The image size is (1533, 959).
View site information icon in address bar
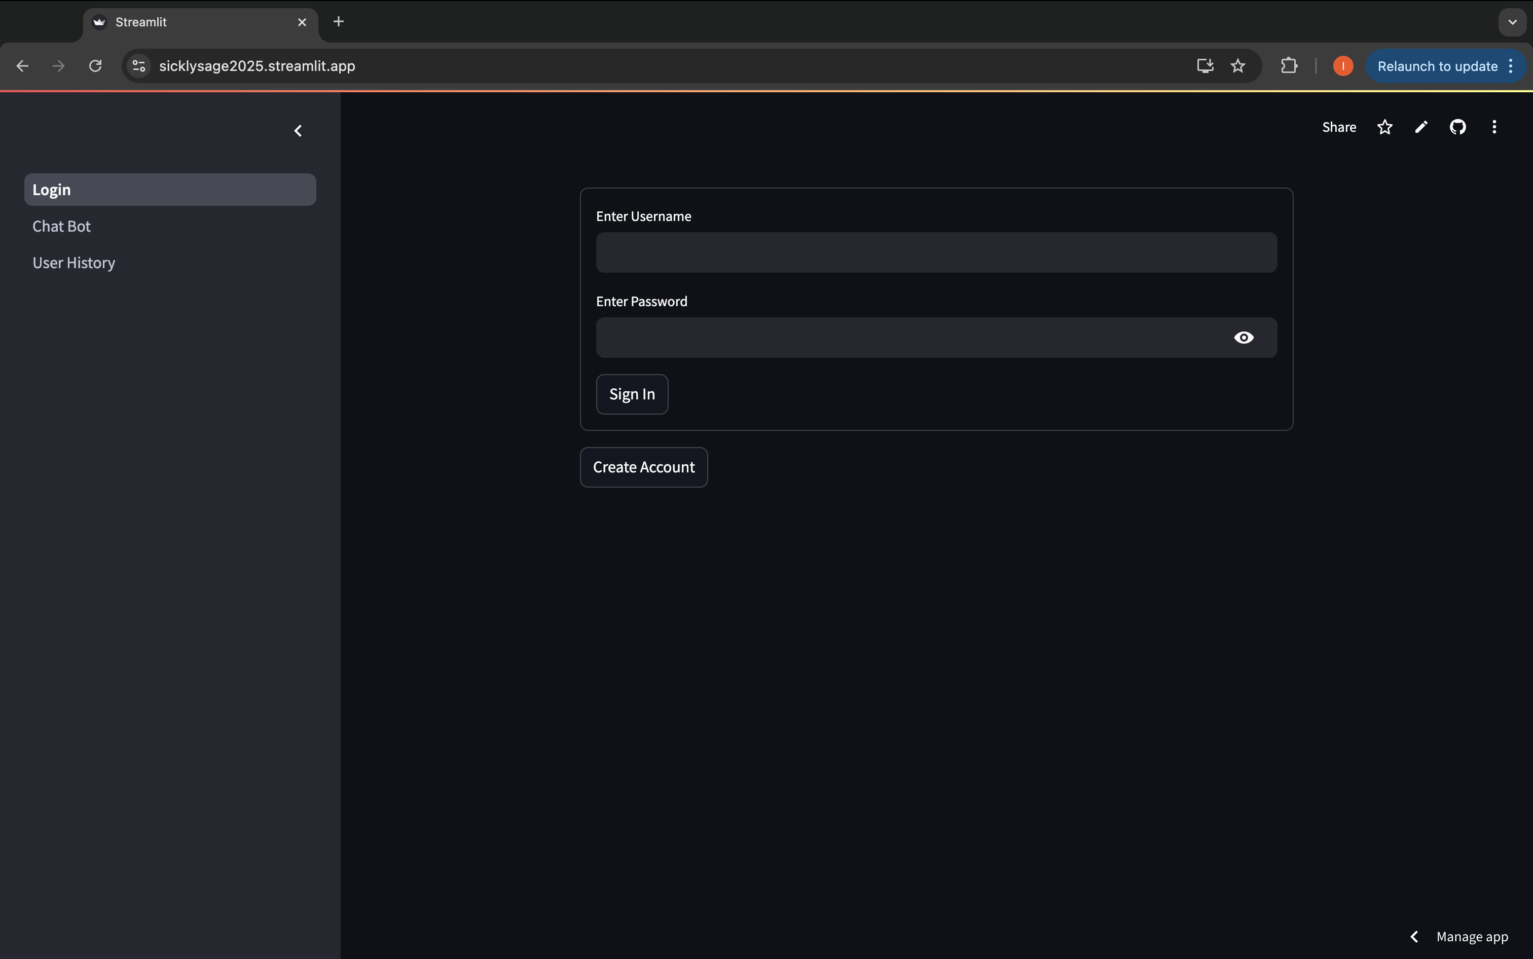click(139, 66)
